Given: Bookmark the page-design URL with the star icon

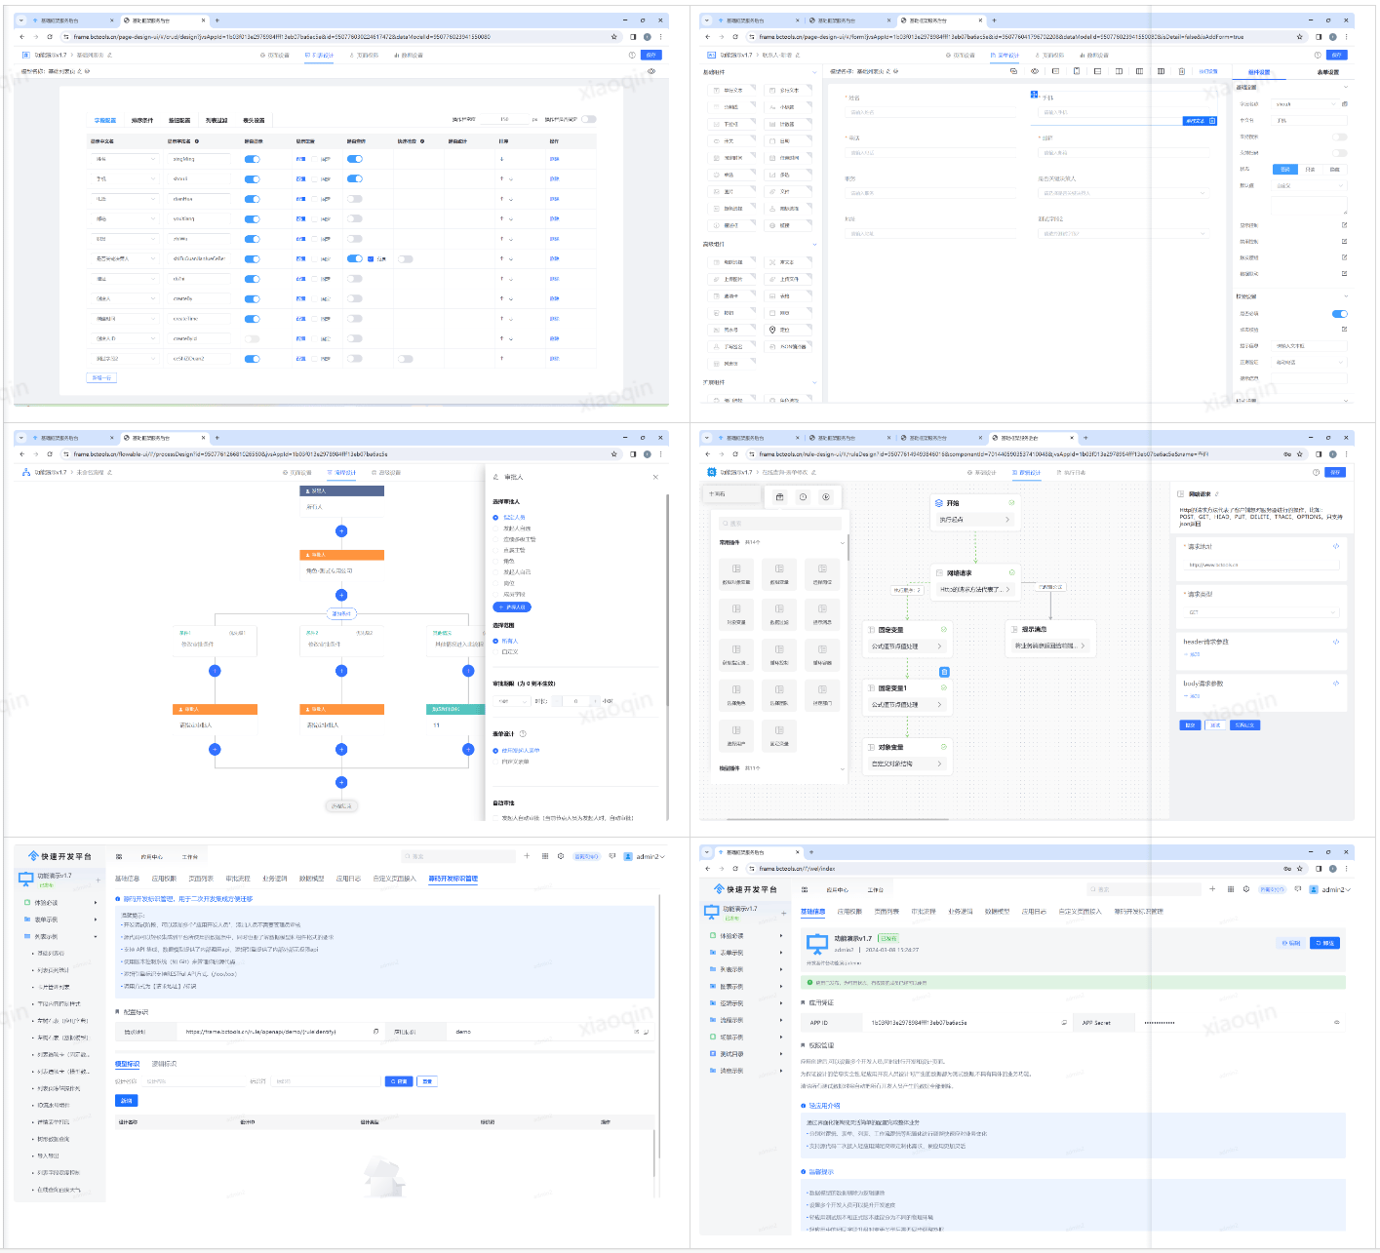Looking at the screenshot, I should coord(613,37).
